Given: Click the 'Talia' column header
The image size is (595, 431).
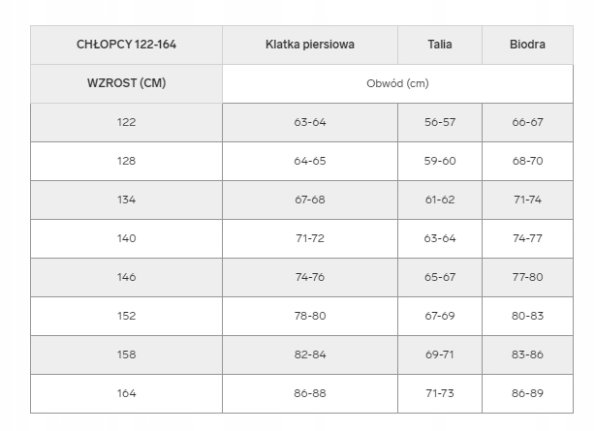Looking at the screenshot, I should point(440,45).
